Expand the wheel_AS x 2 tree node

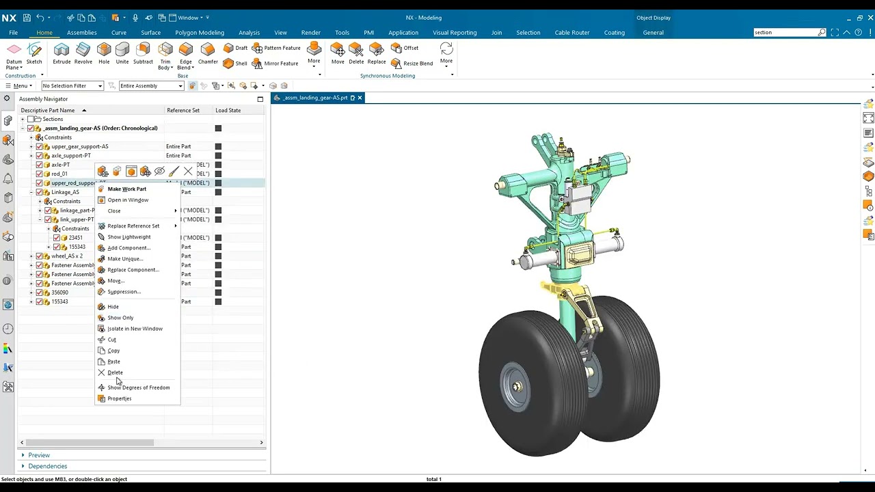pyautogui.click(x=31, y=256)
